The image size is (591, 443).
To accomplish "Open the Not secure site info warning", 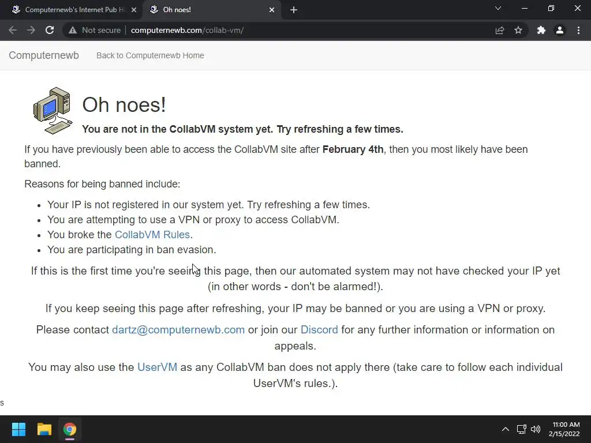I will pyautogui.click(x=95, y=30).
